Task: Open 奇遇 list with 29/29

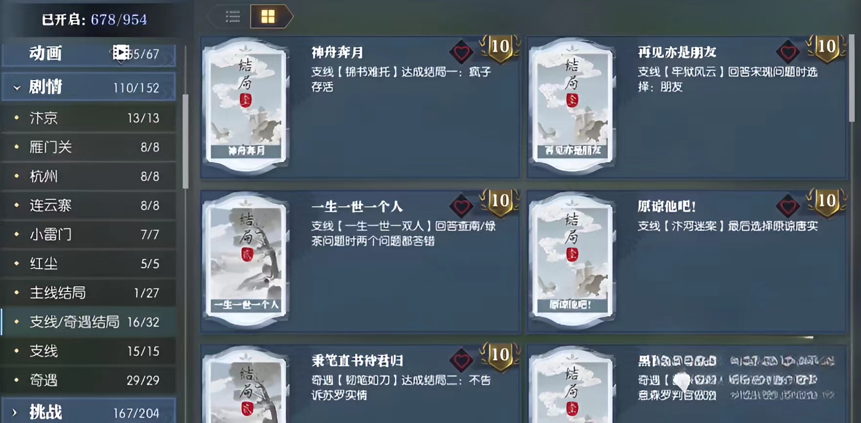Action: [89, 380]
